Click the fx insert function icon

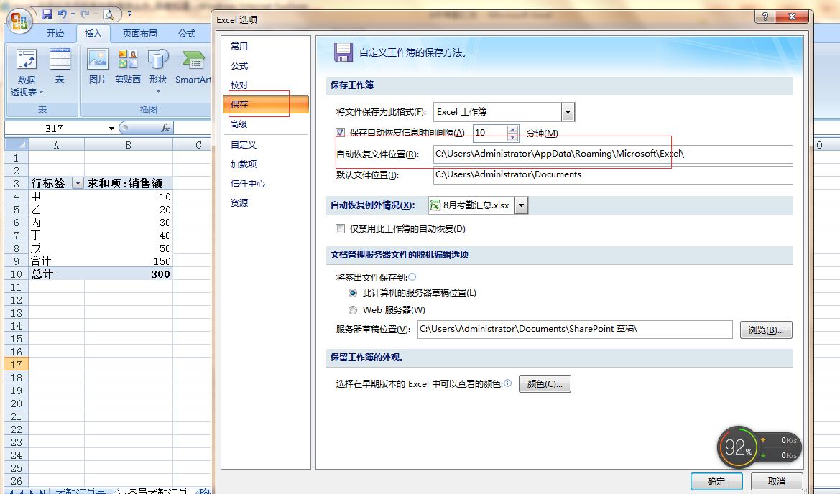click(165, 128)
